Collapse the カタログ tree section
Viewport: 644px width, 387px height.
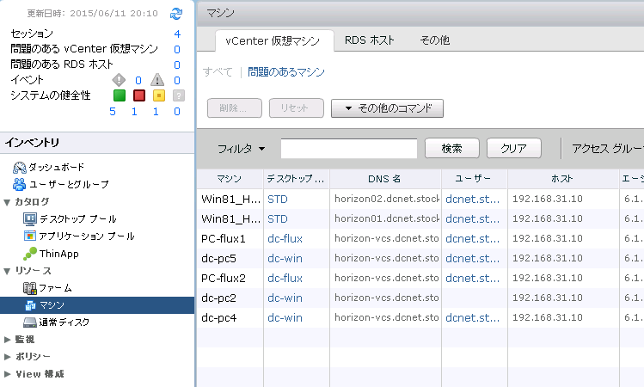click(x=8, y=201)
